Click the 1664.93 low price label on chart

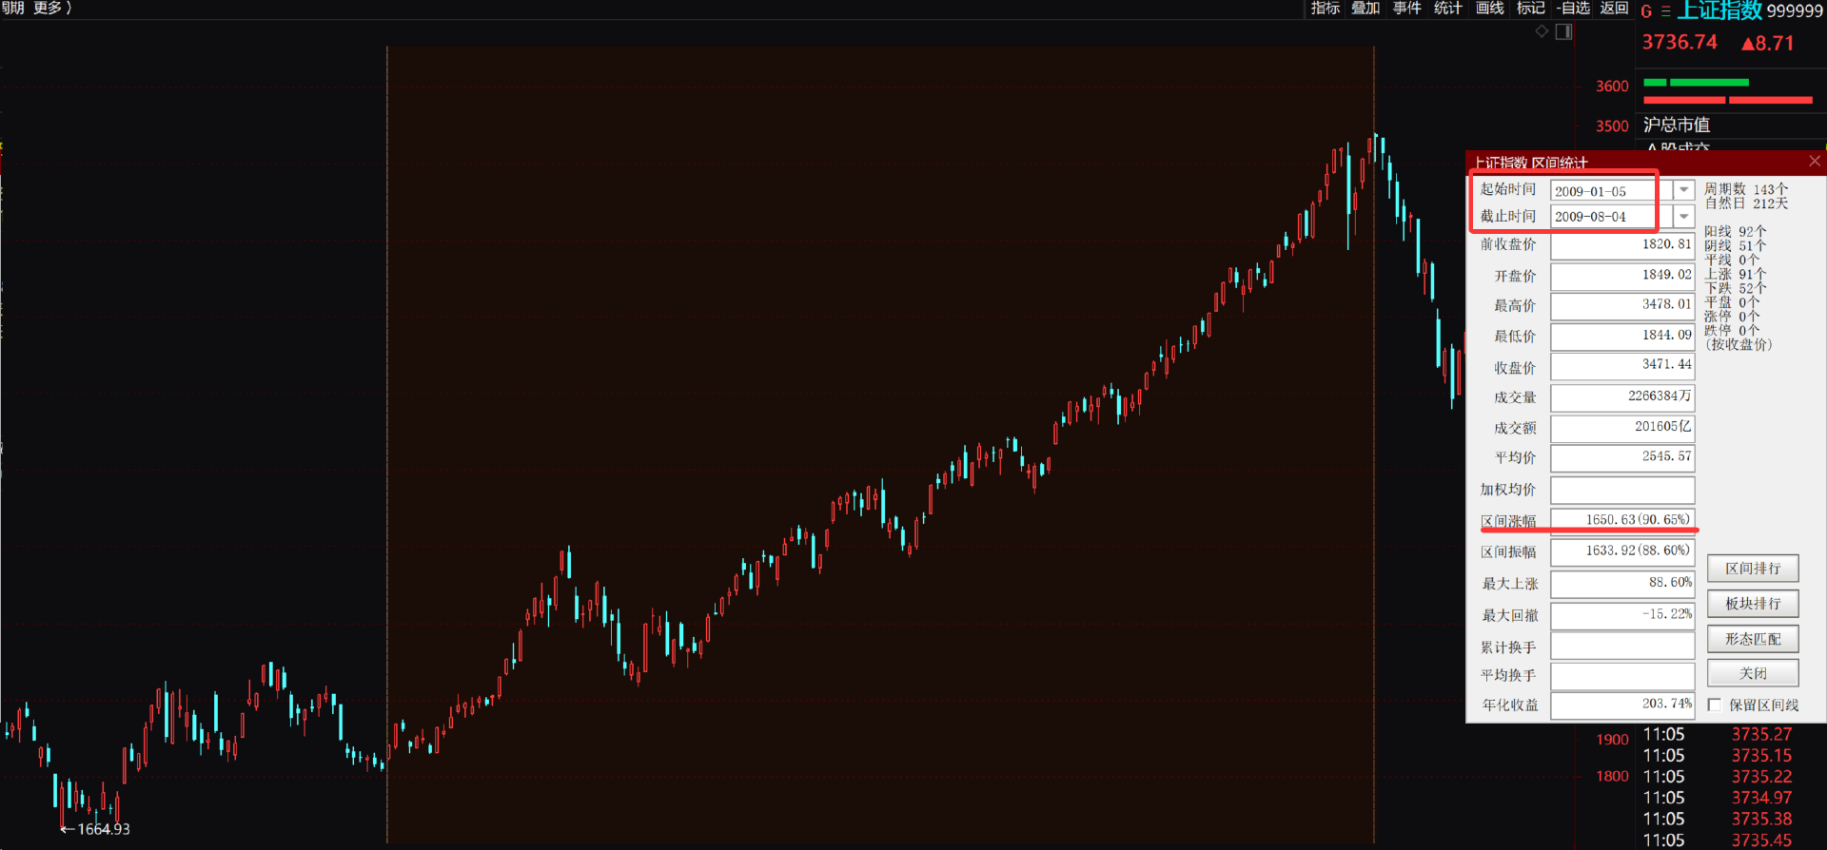[x=103, y=829]
